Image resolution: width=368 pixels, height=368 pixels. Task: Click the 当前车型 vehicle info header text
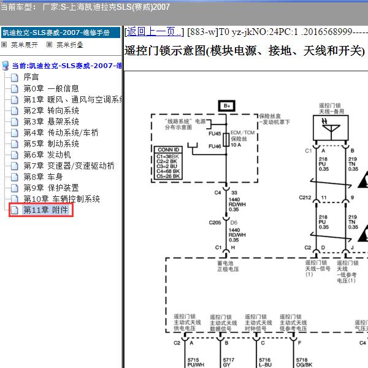click(85, 7)
